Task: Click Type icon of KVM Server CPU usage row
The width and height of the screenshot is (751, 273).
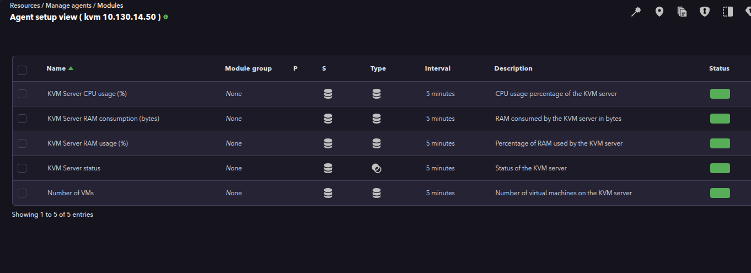Action: 377,94
